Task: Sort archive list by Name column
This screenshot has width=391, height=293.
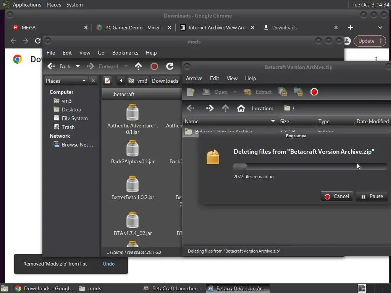Action: pyautogui.click(x=229, y=121)
